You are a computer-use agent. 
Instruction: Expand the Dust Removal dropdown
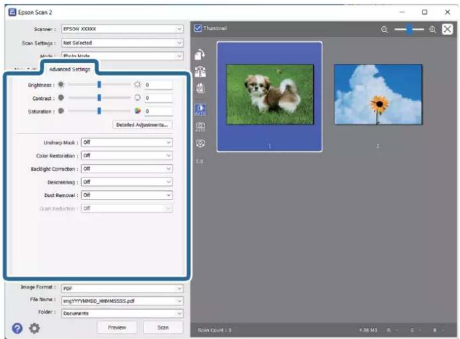coord(127,195)
